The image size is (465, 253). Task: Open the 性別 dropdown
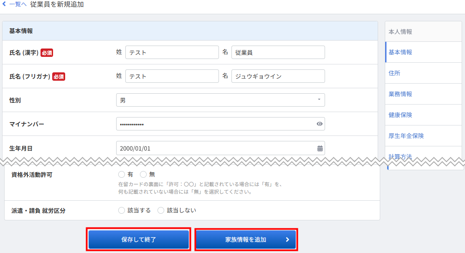(x=220, y=100)
